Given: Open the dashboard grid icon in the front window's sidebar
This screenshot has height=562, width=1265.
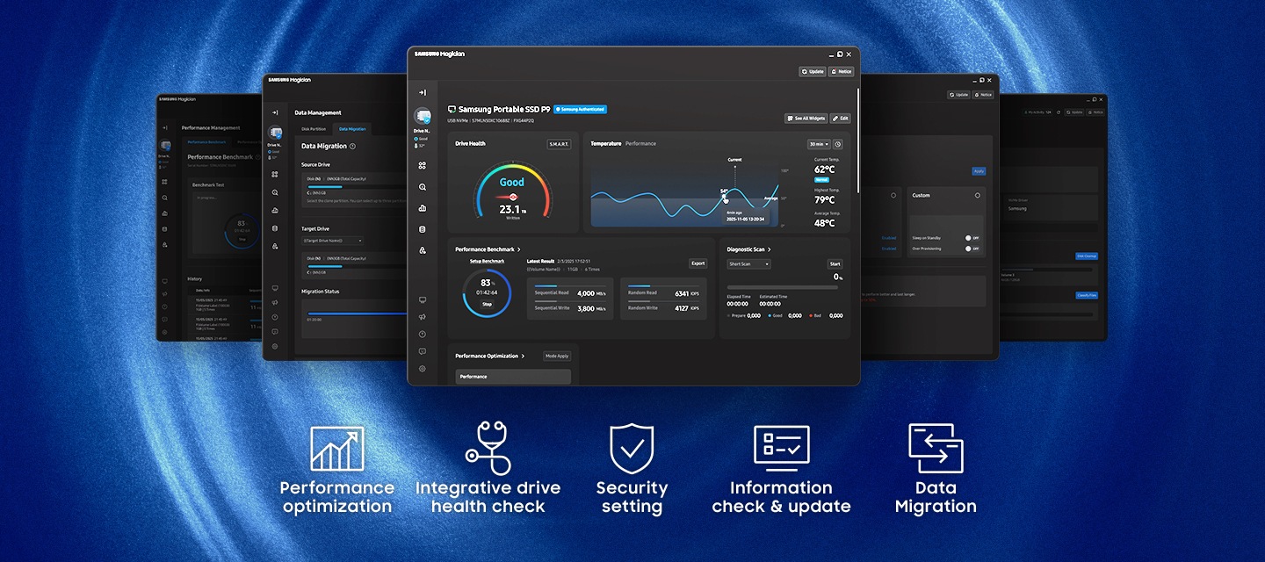Looking at the screenshot, I should point(423,165).
